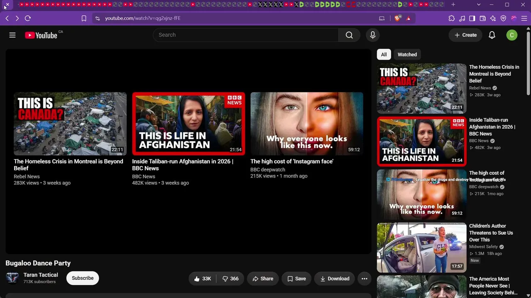Open sidebar title 'The Homeless Crisis in Montreal'
This screenshot has height=298, width=531.
point(494,74)
